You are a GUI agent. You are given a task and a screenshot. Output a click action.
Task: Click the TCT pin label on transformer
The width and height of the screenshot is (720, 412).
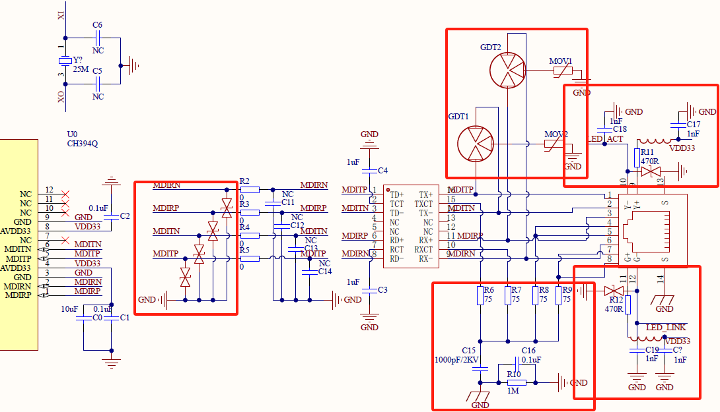click(x=397, y=204)
